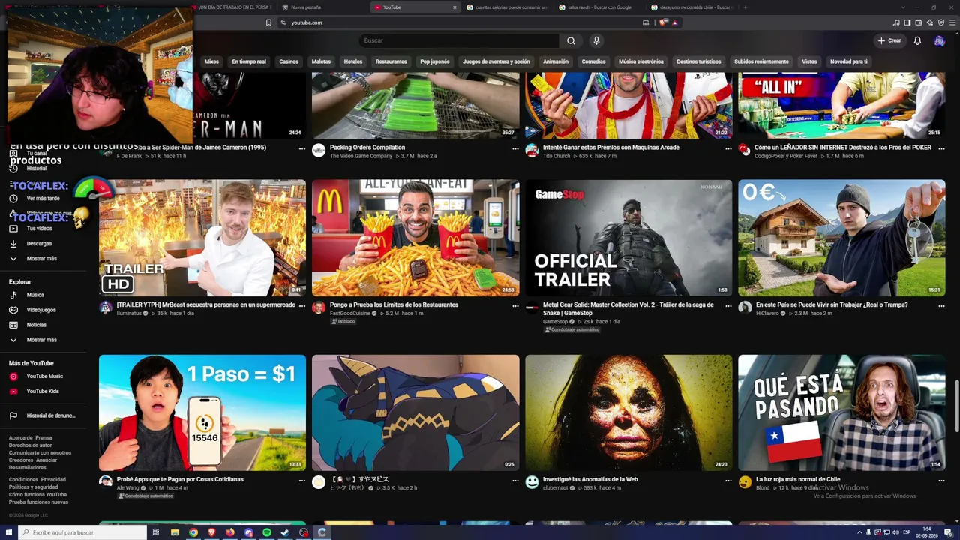Open the Brave Wallet icon
This screenshot has width=960, height=540.
coord(918,22)
